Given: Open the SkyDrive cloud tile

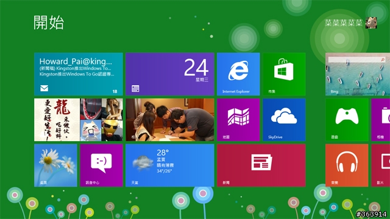Looking at the screenshot, I should tap(284, 120).
